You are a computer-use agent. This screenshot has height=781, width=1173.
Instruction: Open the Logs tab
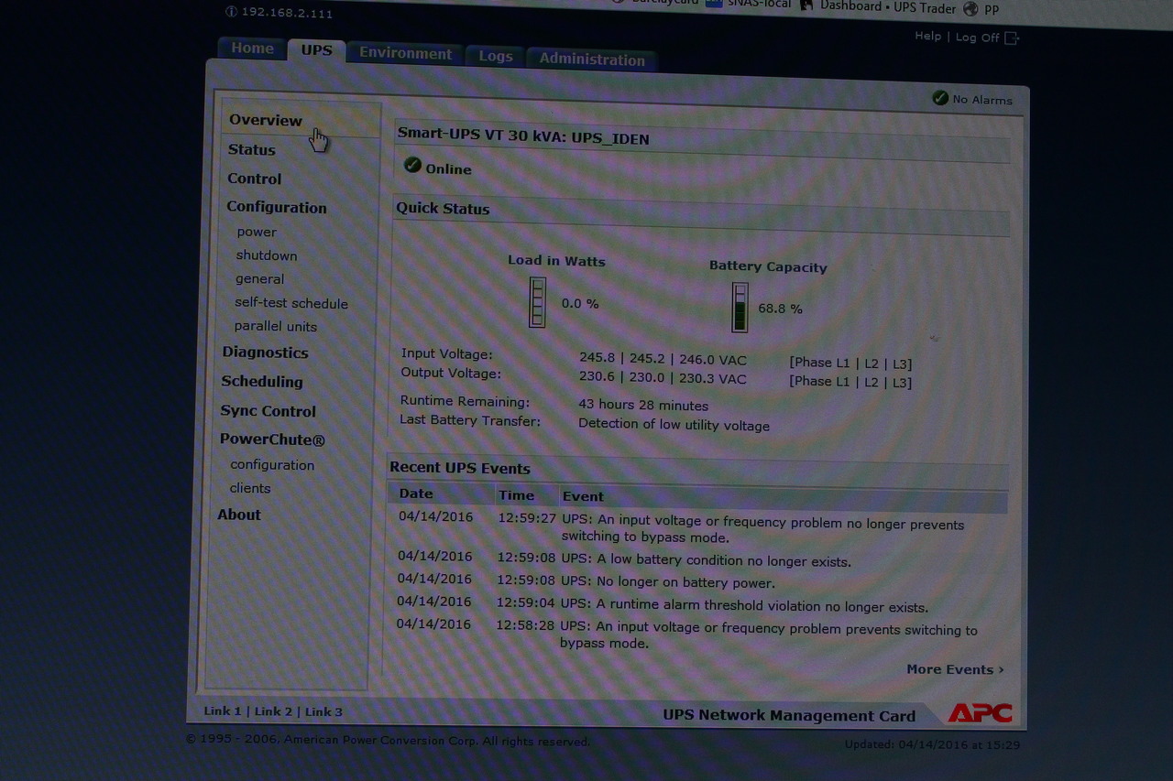pyautogui.click(x=495, y=57)
